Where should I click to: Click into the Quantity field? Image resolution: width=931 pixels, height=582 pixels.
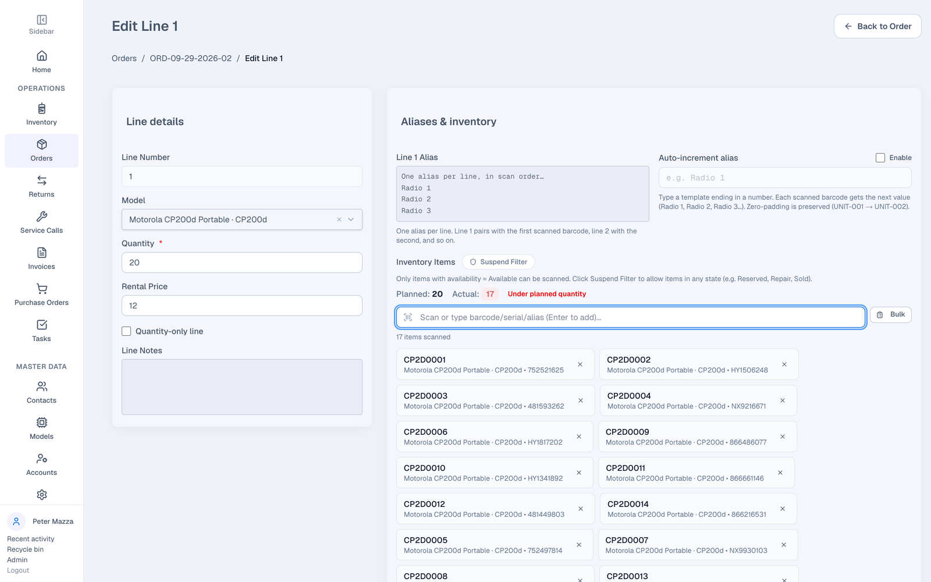242,262
